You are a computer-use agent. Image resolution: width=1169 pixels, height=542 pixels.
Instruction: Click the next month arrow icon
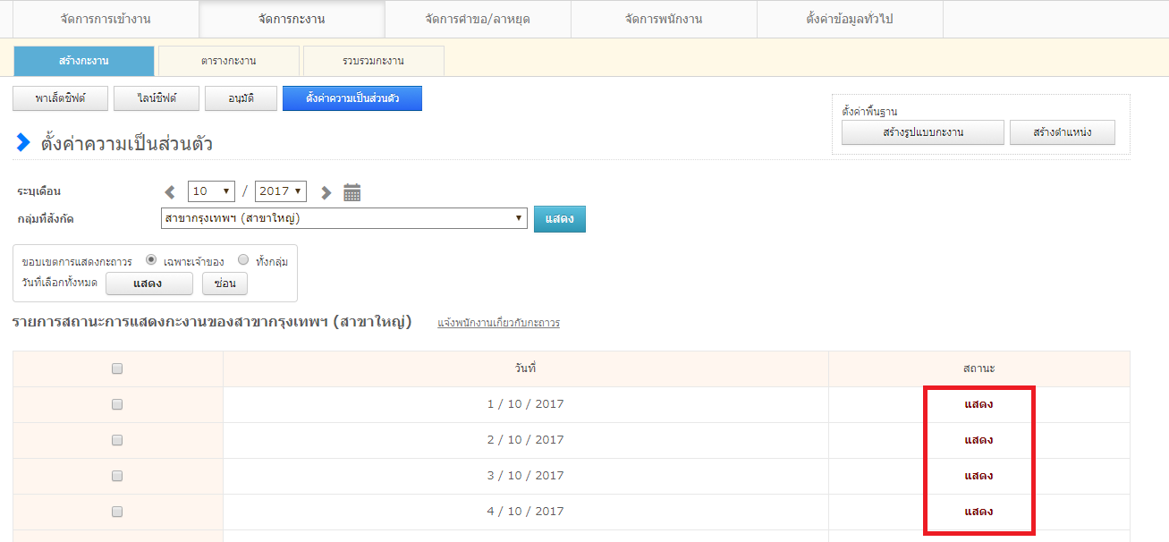coord(326,191)
